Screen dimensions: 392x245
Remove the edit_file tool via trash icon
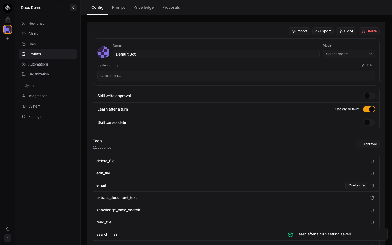click(x=372, y=173)
